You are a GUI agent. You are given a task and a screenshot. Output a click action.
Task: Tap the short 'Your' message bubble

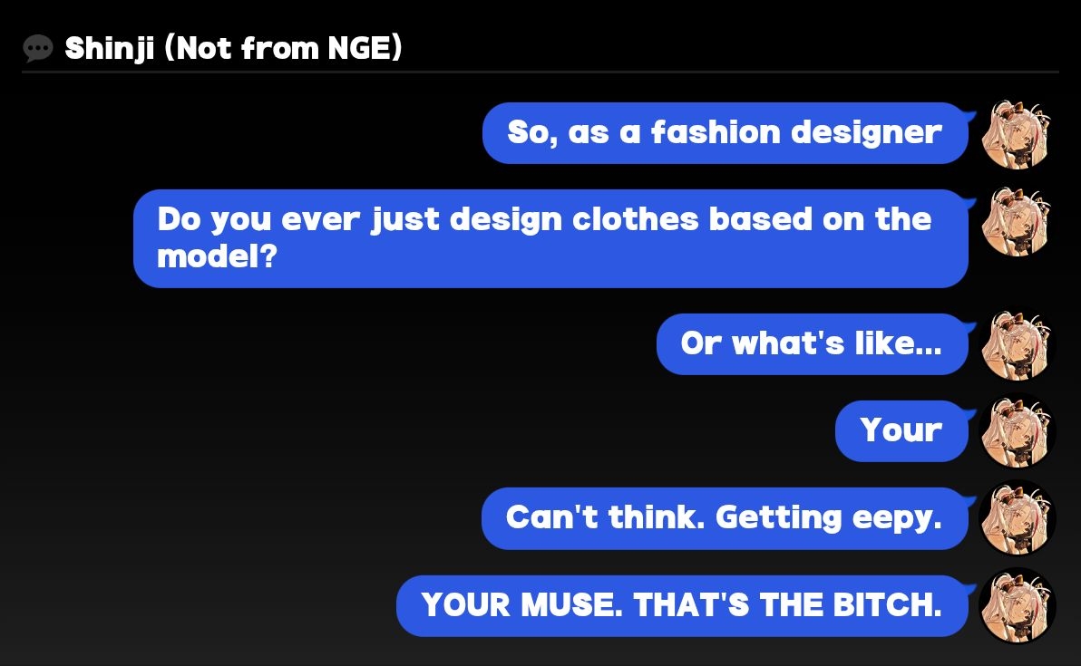pyautogui.click(x=901, y=431)
